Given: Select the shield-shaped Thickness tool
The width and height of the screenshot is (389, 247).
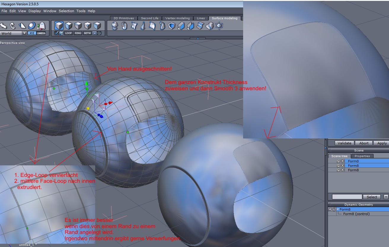Looking at the screenshot, I should pos(172,26).
